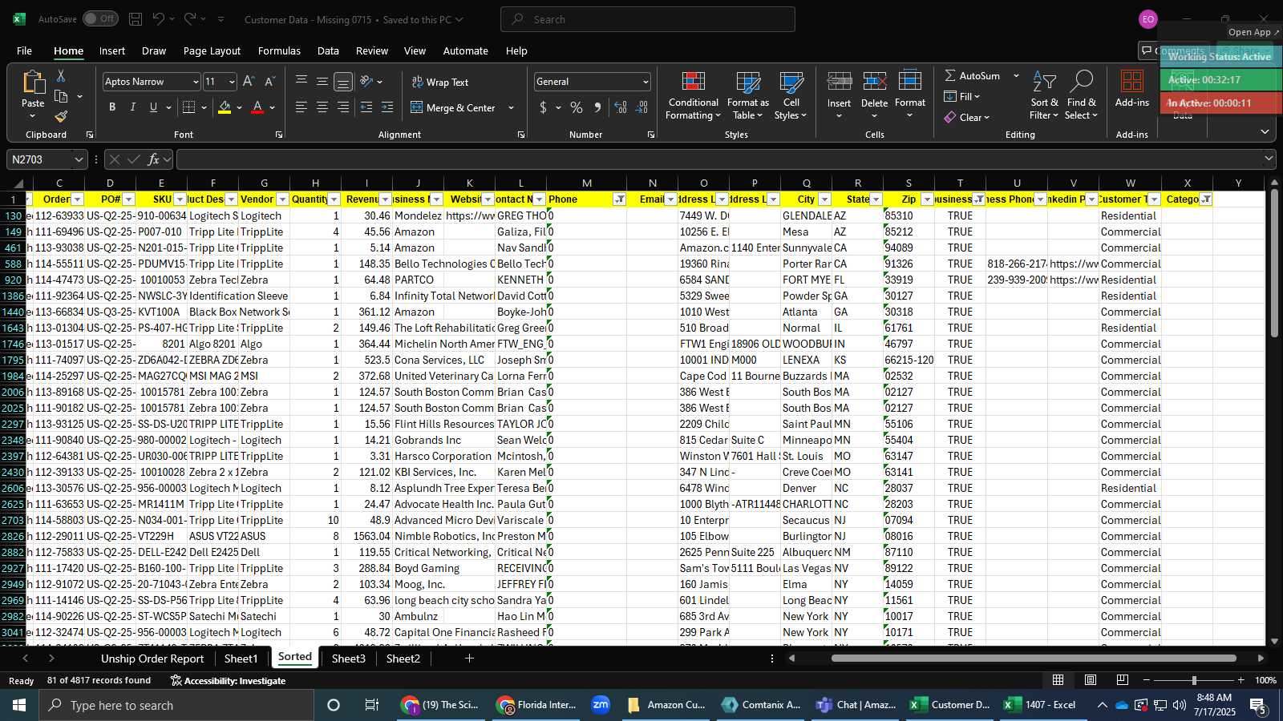Decrease cell indent
The image size is (1283, 721).
tap(366, 107)
